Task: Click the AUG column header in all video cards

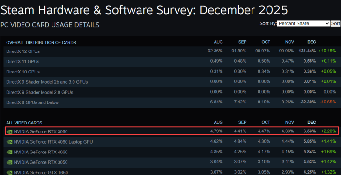Action: pyautogui.click(x=218, y=122)
